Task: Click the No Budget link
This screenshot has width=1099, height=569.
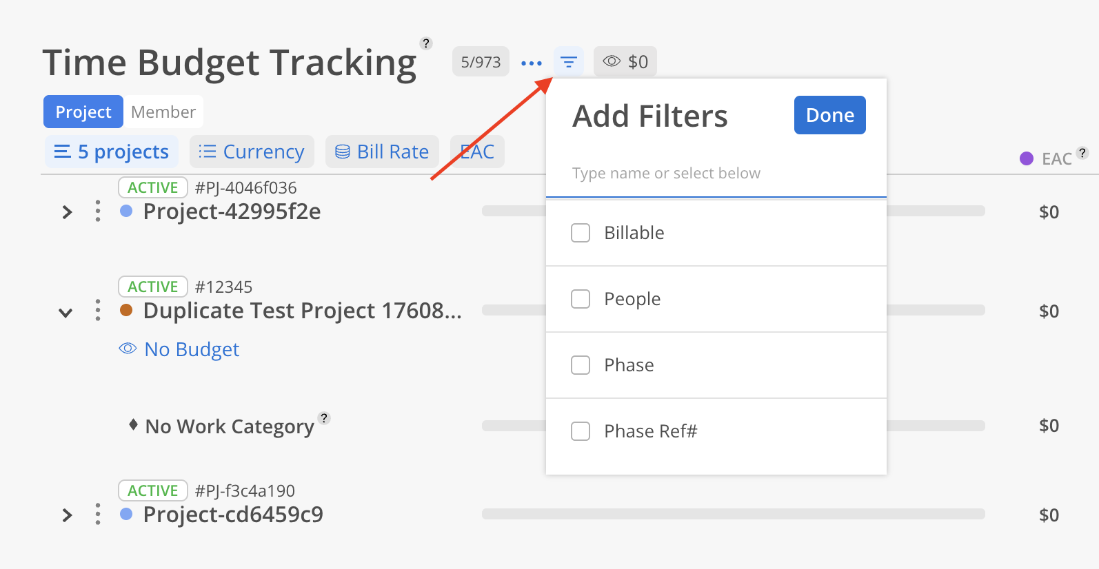Action: coord(192,349)
